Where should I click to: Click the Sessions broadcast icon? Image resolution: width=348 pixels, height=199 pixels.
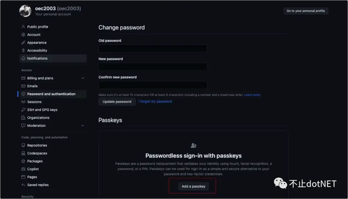tap(23, 102)
